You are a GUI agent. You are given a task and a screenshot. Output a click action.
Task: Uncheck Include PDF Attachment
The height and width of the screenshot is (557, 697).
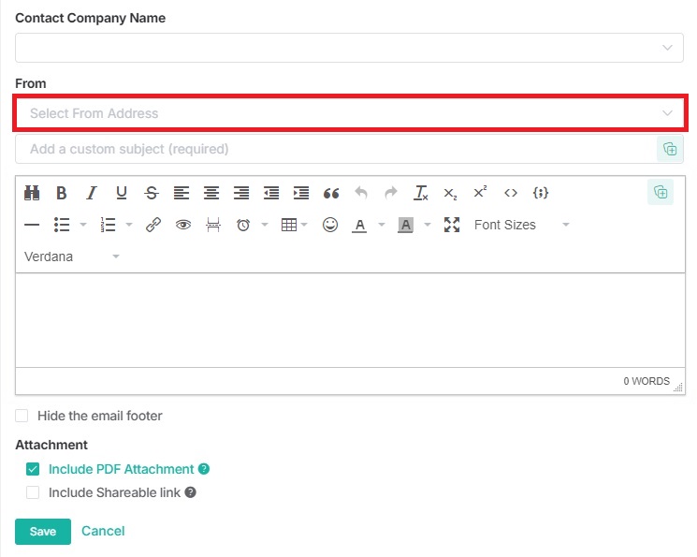[33, 469]
